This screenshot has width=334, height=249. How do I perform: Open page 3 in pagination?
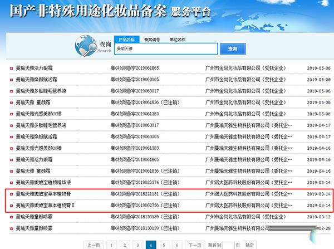click(x=137, y=245)
